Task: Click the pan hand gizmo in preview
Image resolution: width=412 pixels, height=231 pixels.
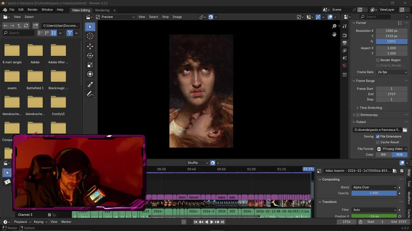Action: point(334,34)
